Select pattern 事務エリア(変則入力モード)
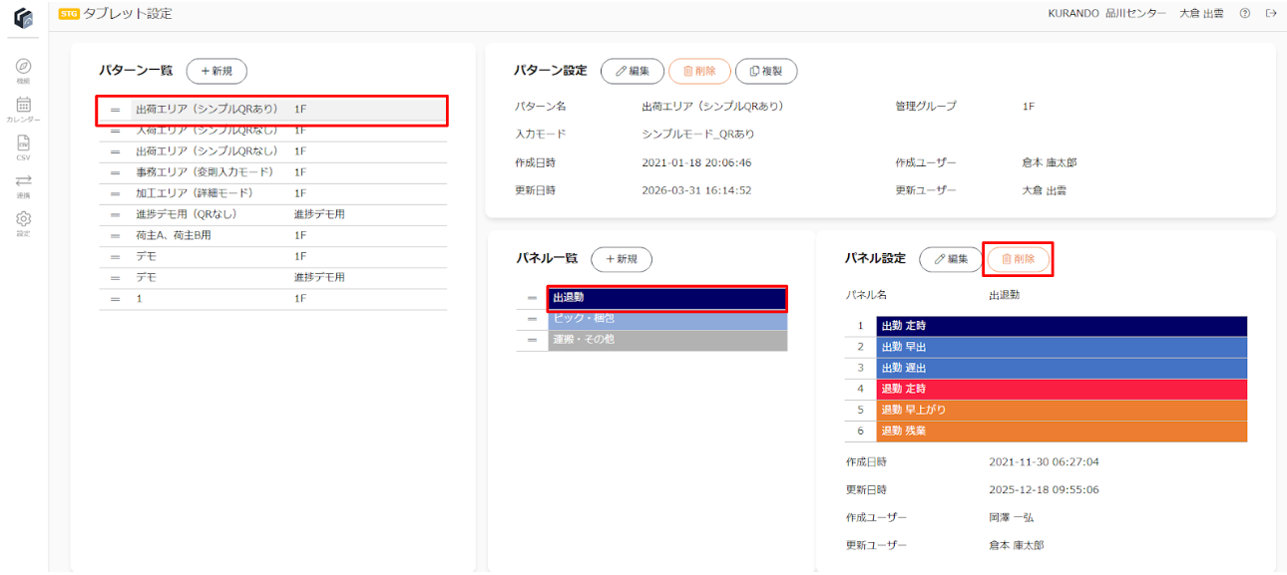The width and height of the screenshot is (1287, 575). point(272,172)
